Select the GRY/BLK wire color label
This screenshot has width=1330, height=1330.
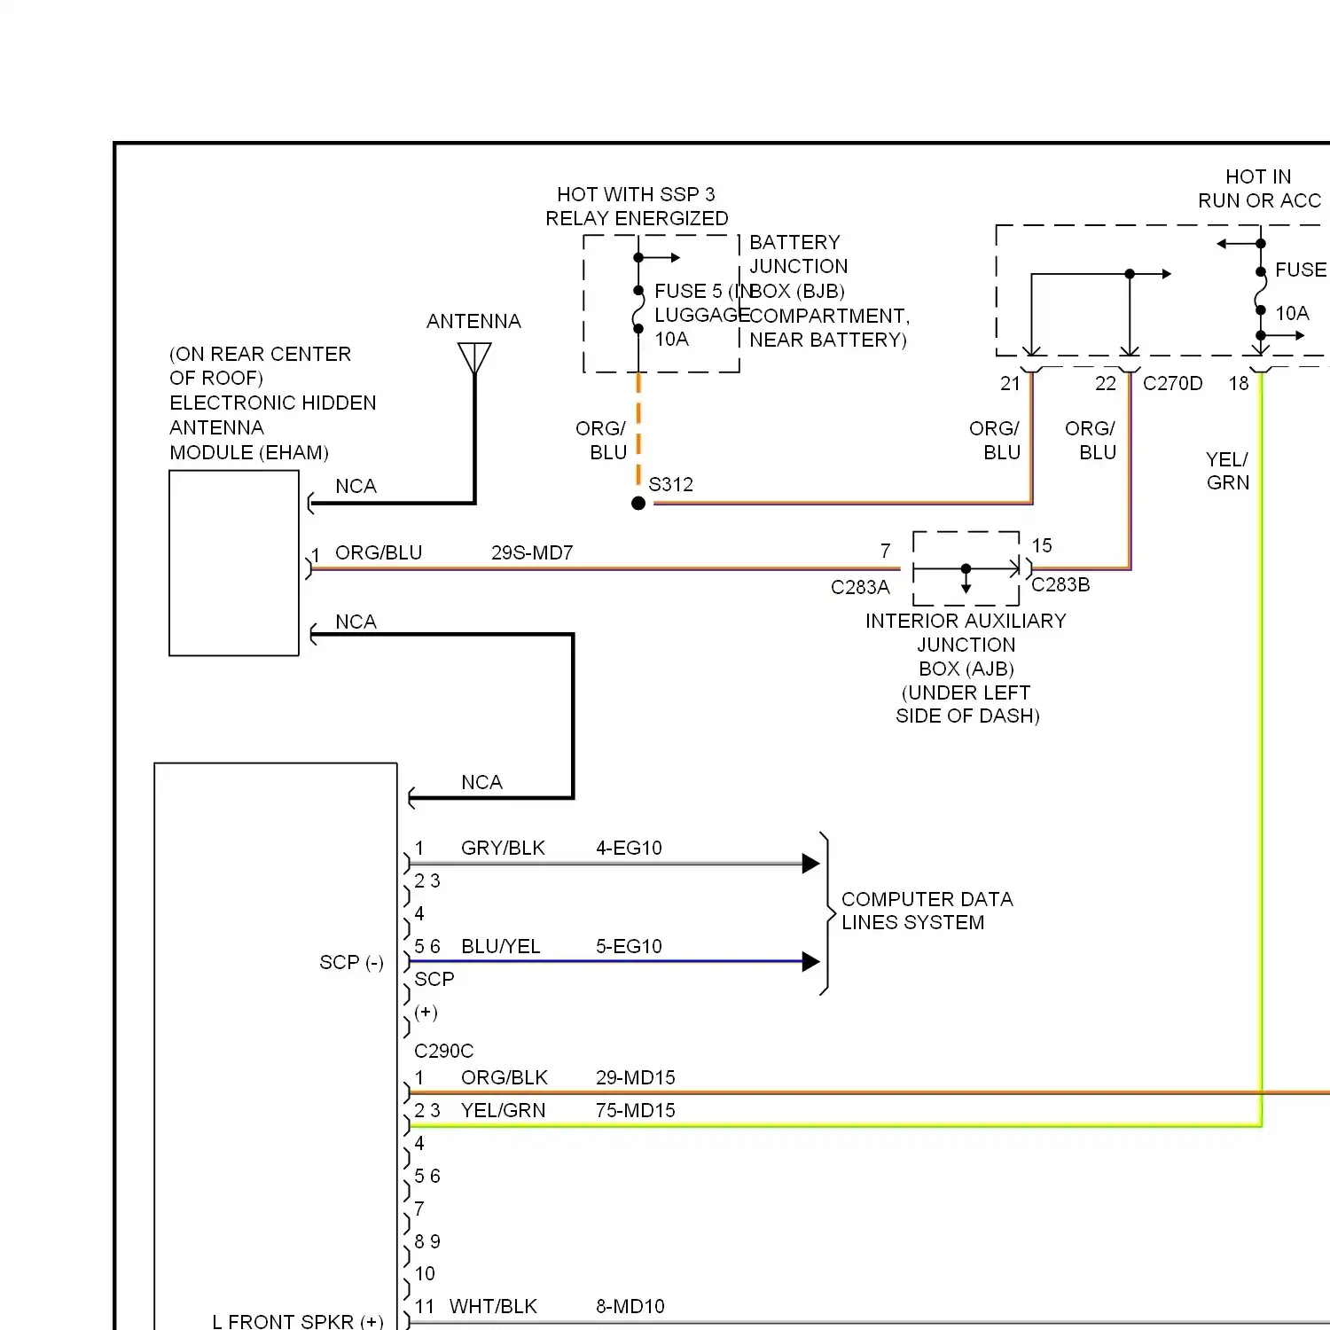click(503, 848)
